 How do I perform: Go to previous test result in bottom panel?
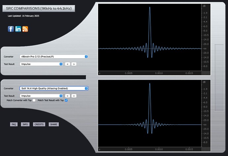[x=67, y=96]
